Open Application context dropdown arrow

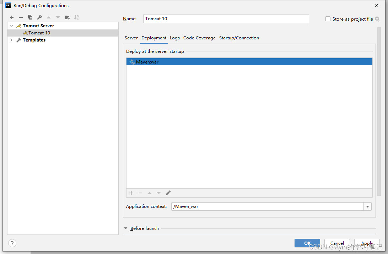pos(367,206)
